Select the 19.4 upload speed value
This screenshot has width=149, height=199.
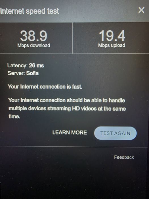tap(112, 36)
